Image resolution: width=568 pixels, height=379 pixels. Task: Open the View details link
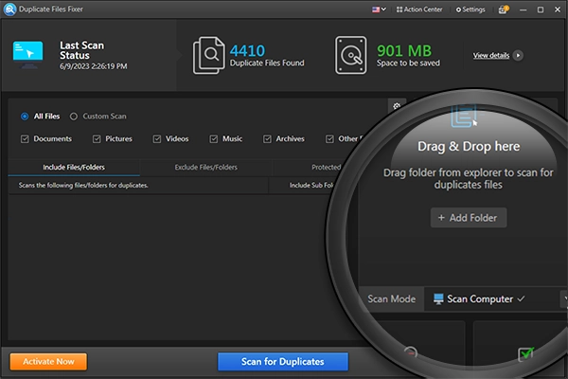click(x=490, y=56)
